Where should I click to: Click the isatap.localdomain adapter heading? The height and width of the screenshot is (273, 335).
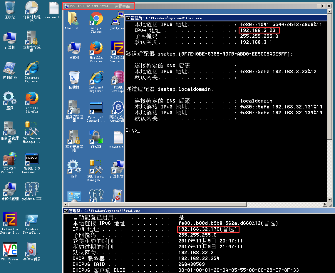point(170,89)
